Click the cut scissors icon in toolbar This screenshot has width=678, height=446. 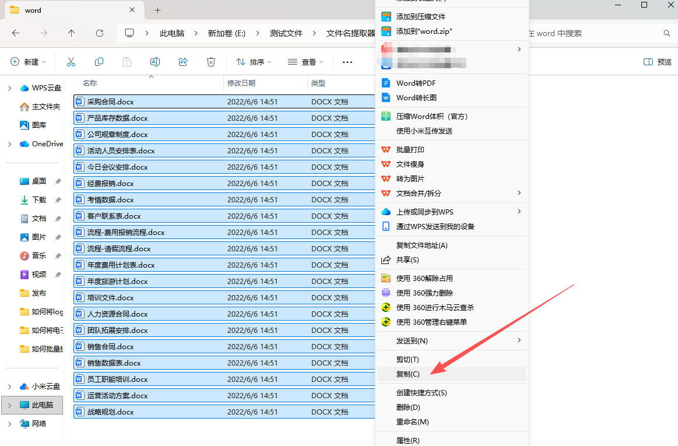[71, 62]
